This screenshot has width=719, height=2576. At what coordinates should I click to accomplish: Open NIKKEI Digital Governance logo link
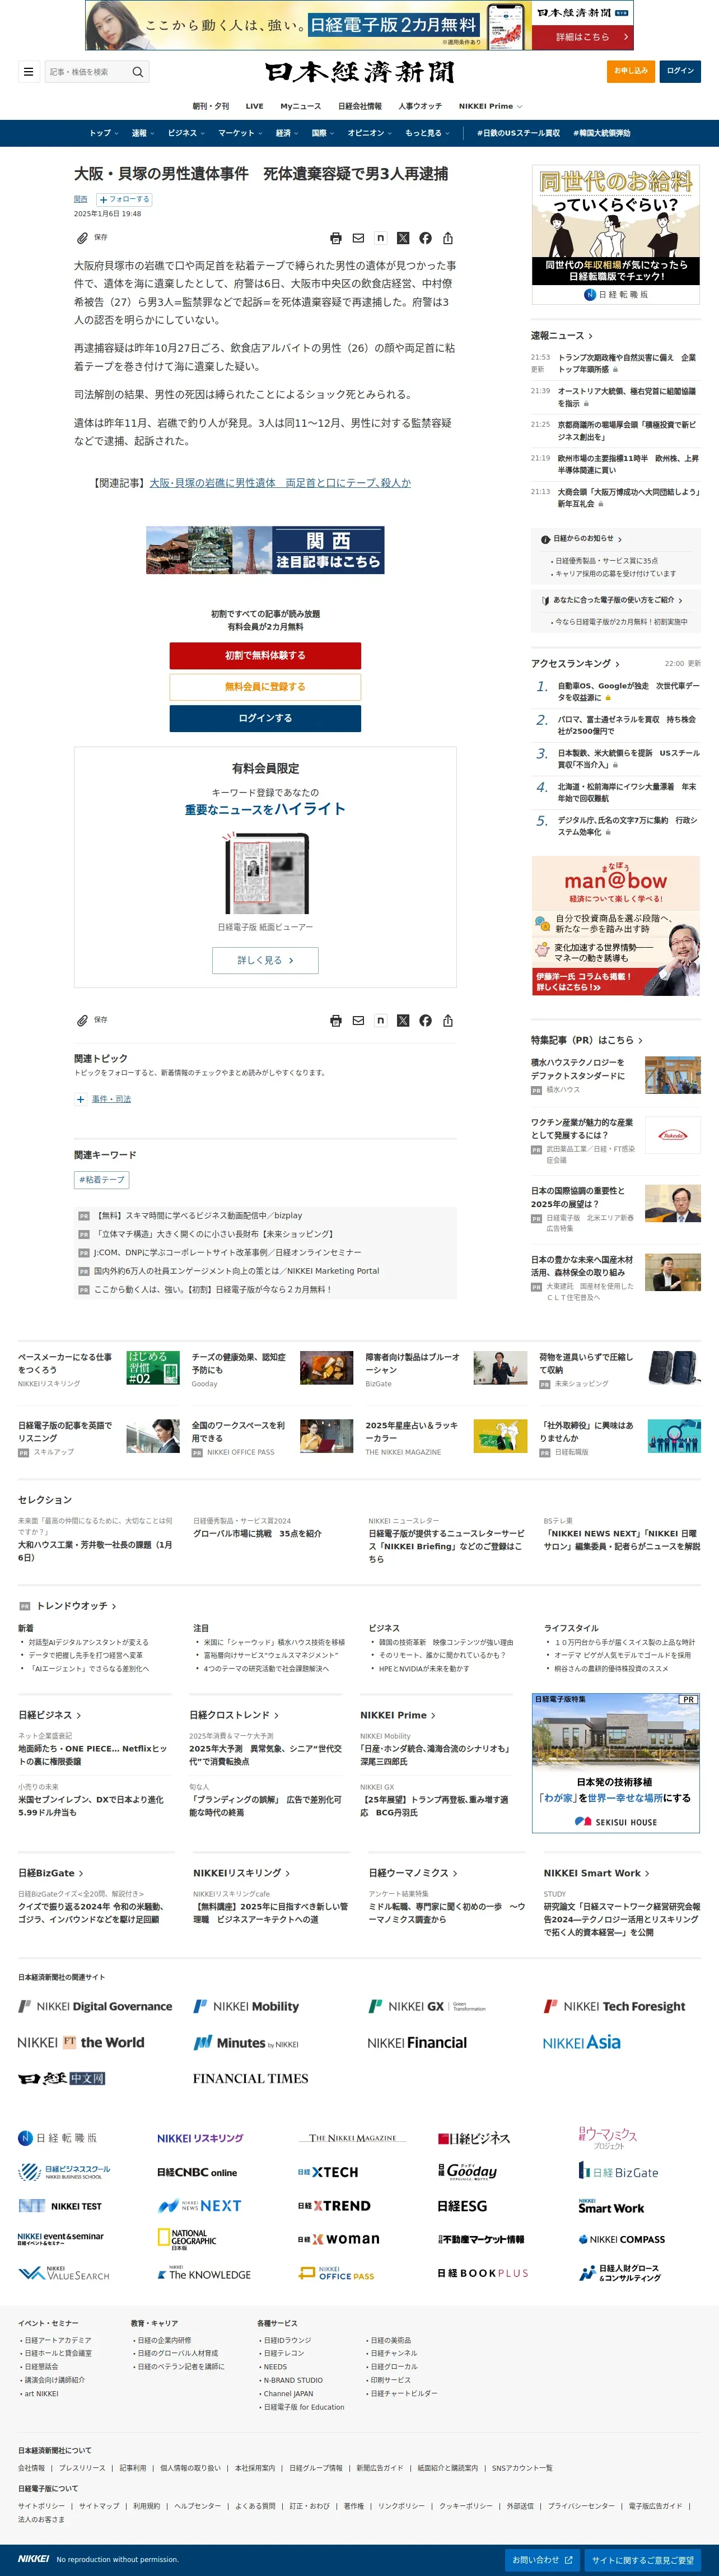[x=95, y=2006]
